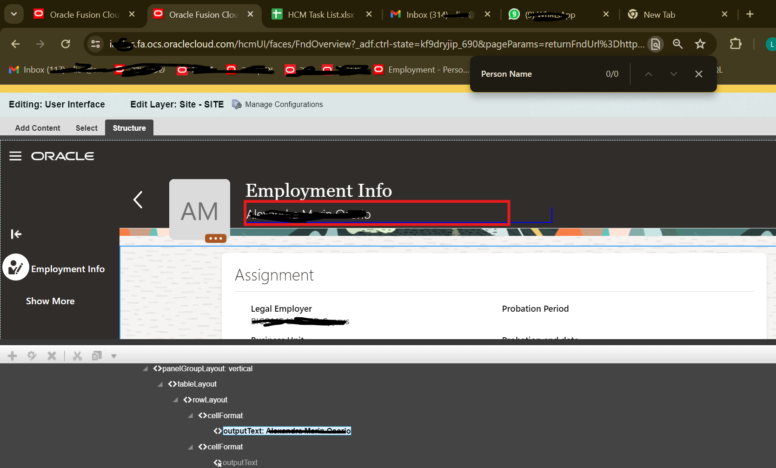This screenshot has width=776, height=468.
Task: Collapse the rowLayout node
Action: coord(176,400)
